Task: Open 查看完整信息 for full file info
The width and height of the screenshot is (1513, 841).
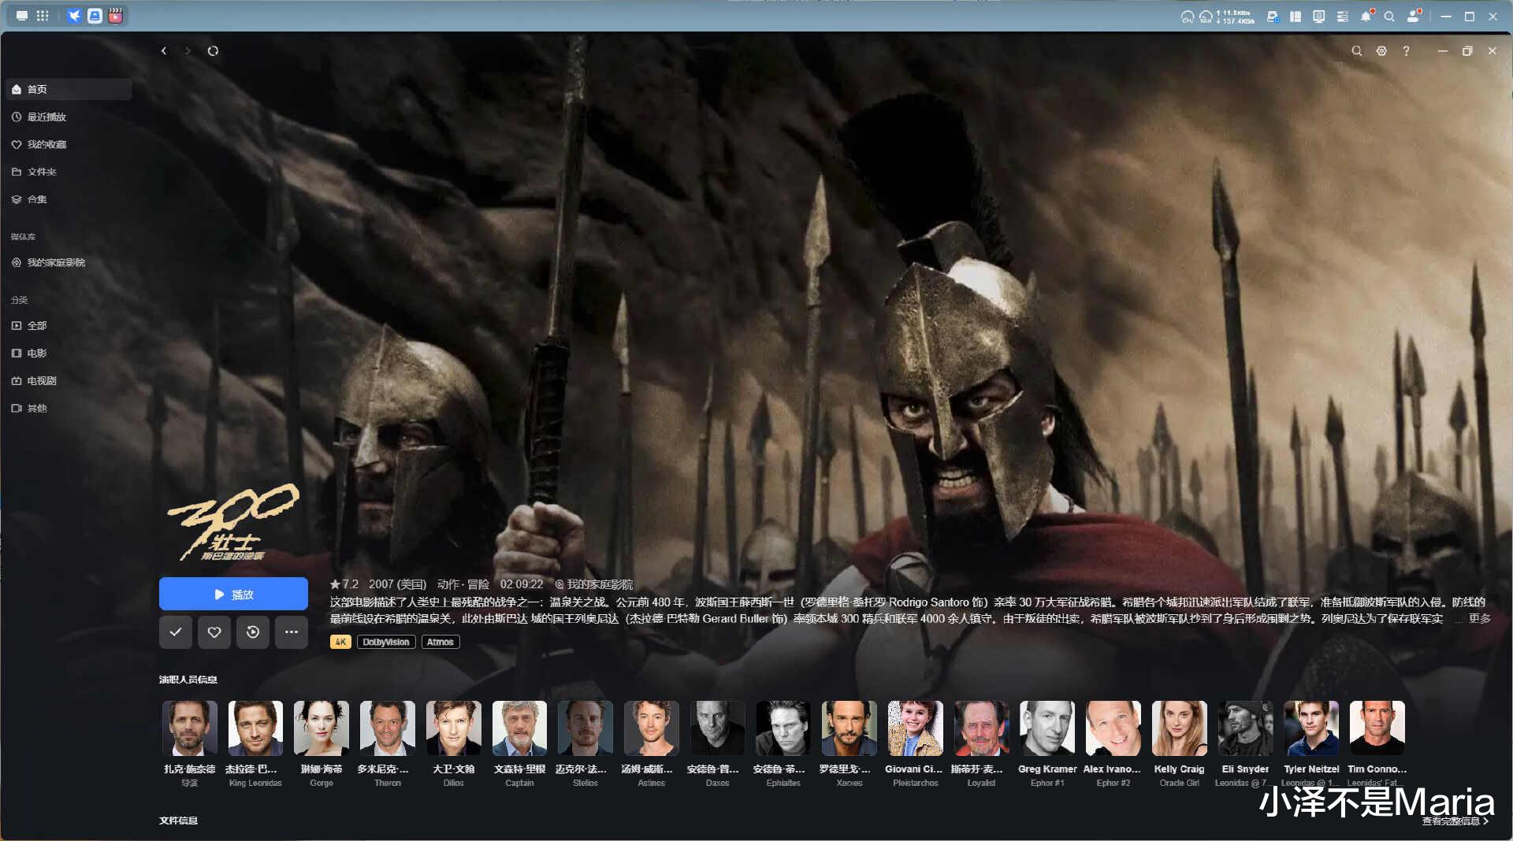Action: coord(1455,821)
